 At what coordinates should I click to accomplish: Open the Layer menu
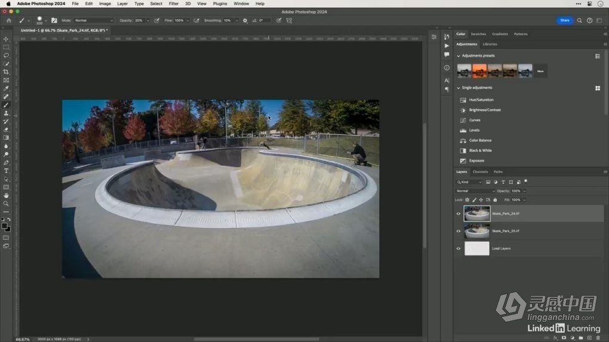pos(122,4)
